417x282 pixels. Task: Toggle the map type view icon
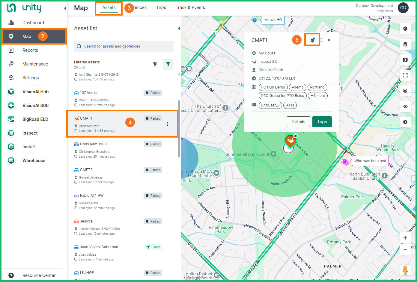point(405,60)
